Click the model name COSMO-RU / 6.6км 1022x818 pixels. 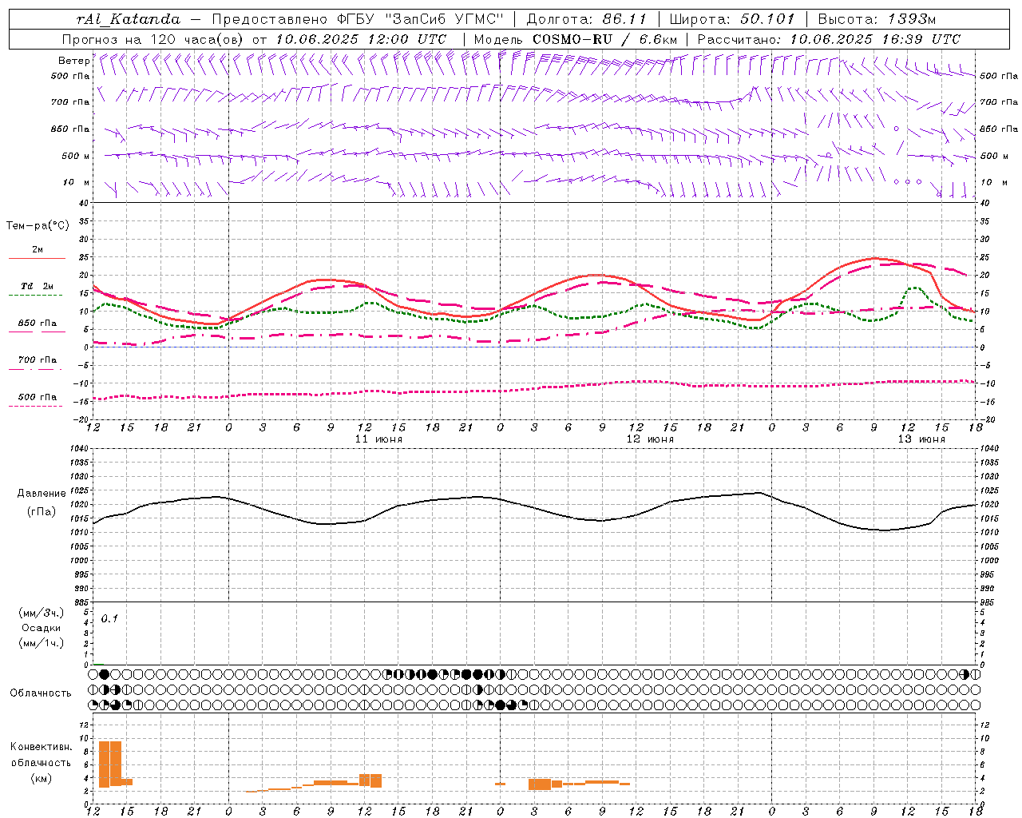(x=604, y=39)
